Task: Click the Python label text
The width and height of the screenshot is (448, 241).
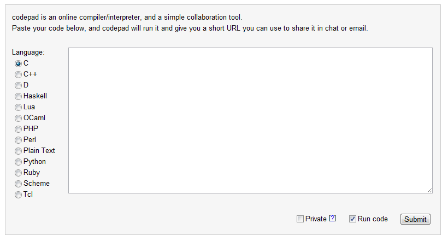Action: 34,162
